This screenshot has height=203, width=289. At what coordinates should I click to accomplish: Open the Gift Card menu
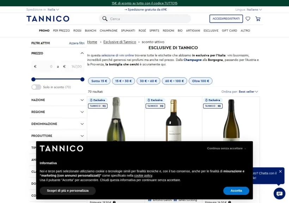point(229,31)
